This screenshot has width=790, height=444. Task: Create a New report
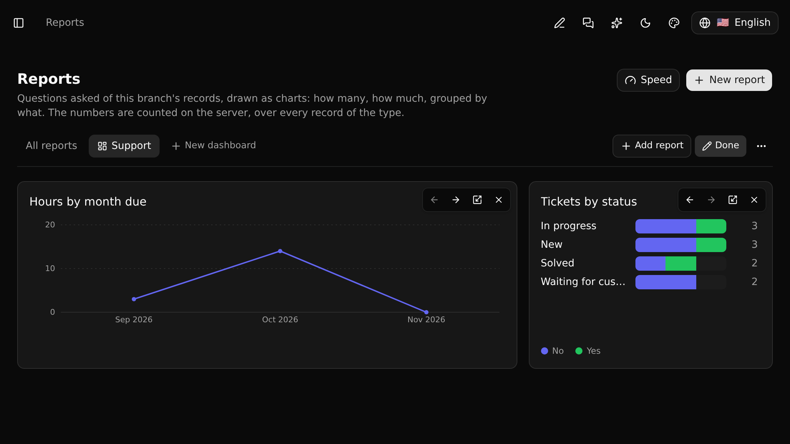[x=729, y=80]
